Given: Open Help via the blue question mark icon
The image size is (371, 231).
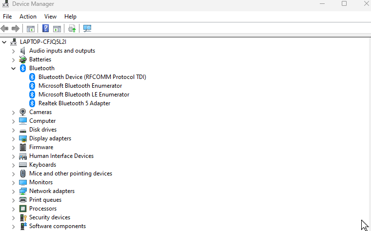Looking at the screenshot, I should pos(46,28).
